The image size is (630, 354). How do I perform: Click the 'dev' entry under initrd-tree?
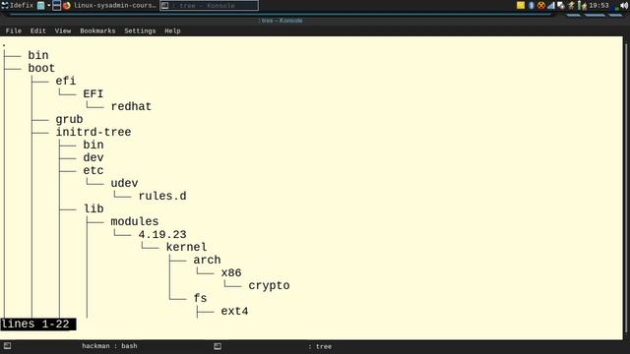(x=94, y=157)
